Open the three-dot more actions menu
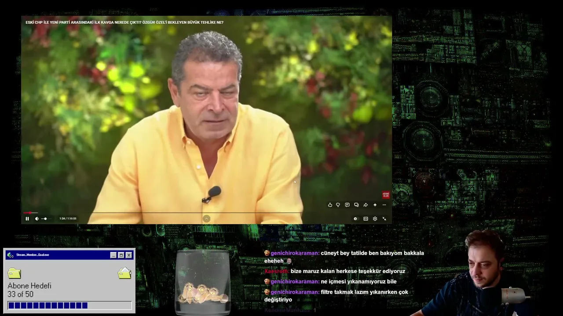 pos(384,205)
